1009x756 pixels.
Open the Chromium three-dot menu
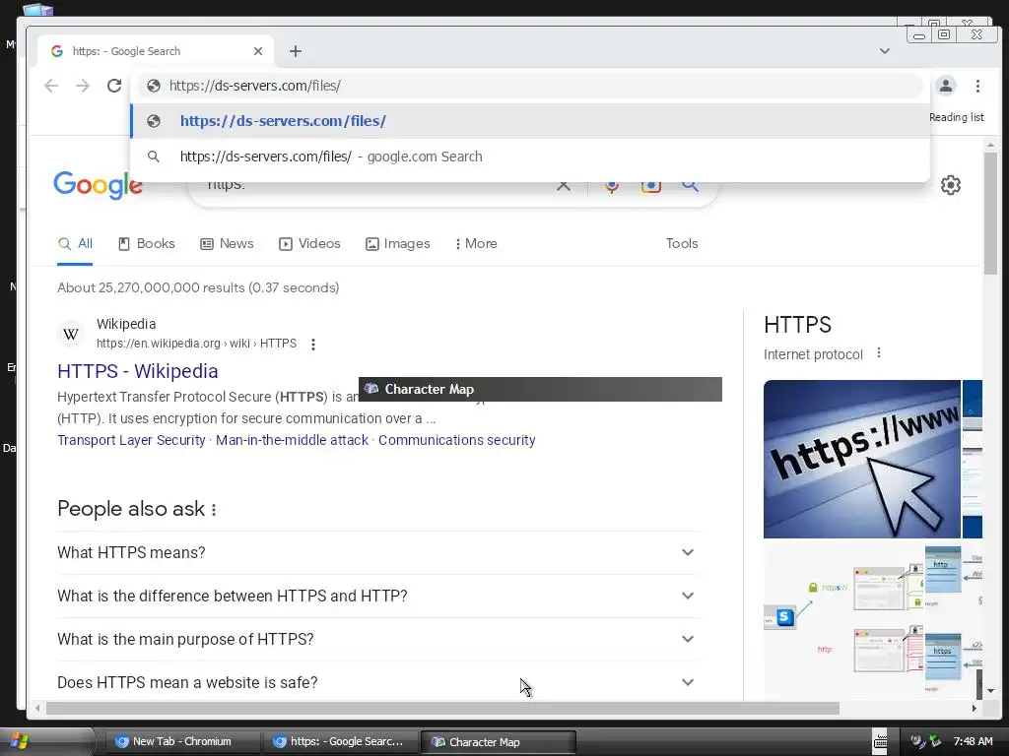(x=977, y=86)
